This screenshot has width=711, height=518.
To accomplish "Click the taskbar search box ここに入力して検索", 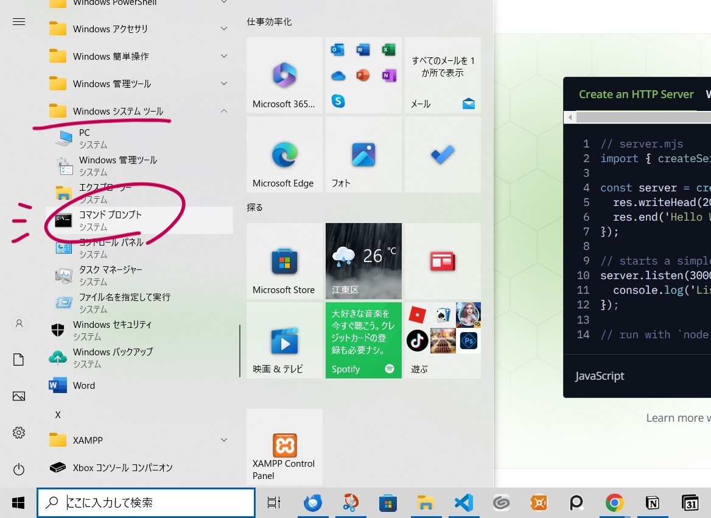I will pos(146,503).
